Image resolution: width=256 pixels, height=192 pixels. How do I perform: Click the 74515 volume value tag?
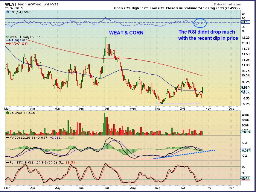pos(246,131)
